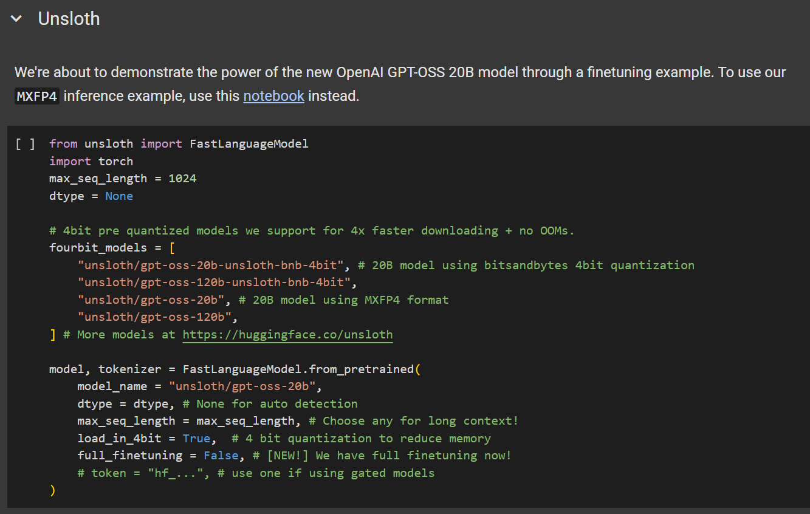Click the Unsloth section heading

69,19
